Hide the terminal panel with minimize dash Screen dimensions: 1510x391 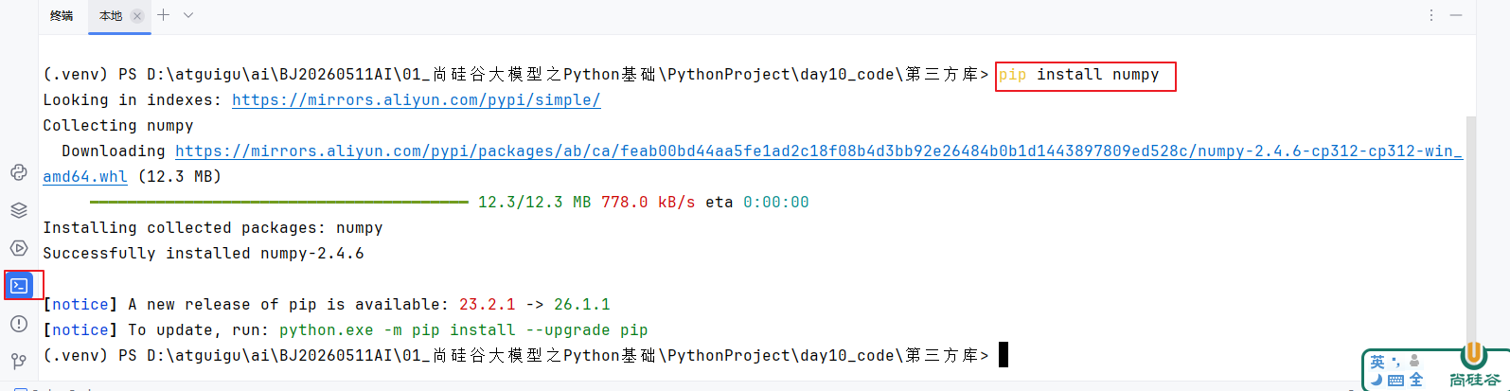pos(1456,15)
